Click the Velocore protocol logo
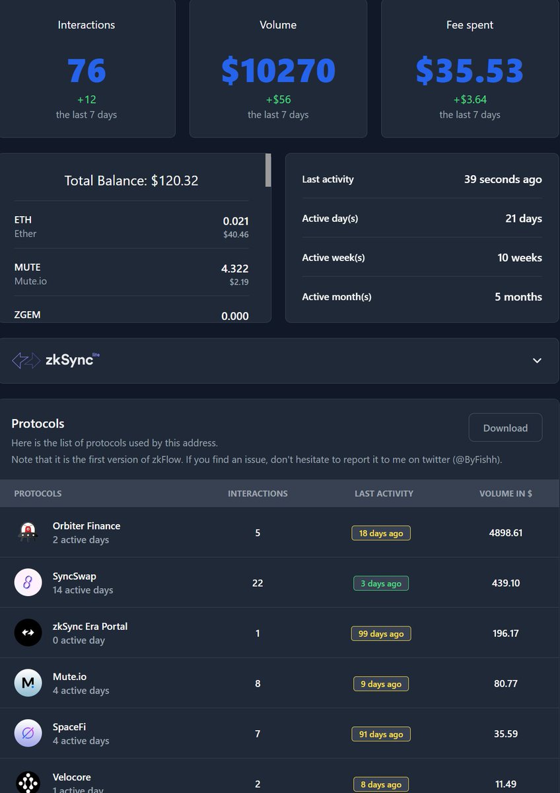This screenshot has width=560, height=793. tap(28, 782)
